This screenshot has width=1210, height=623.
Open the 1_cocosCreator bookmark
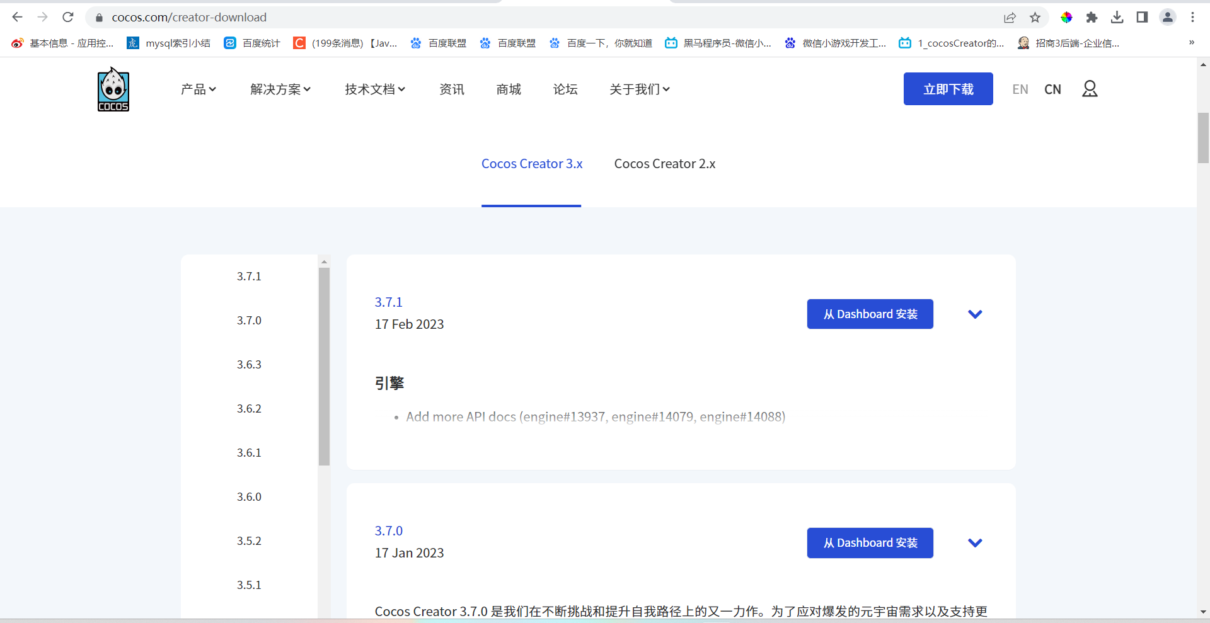click(x=952, y=43)
